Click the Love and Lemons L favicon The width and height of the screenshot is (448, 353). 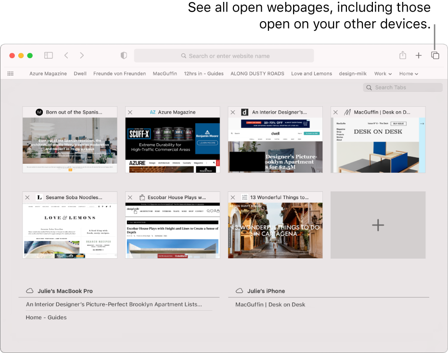pyautogui.click(x=39, y=197)
